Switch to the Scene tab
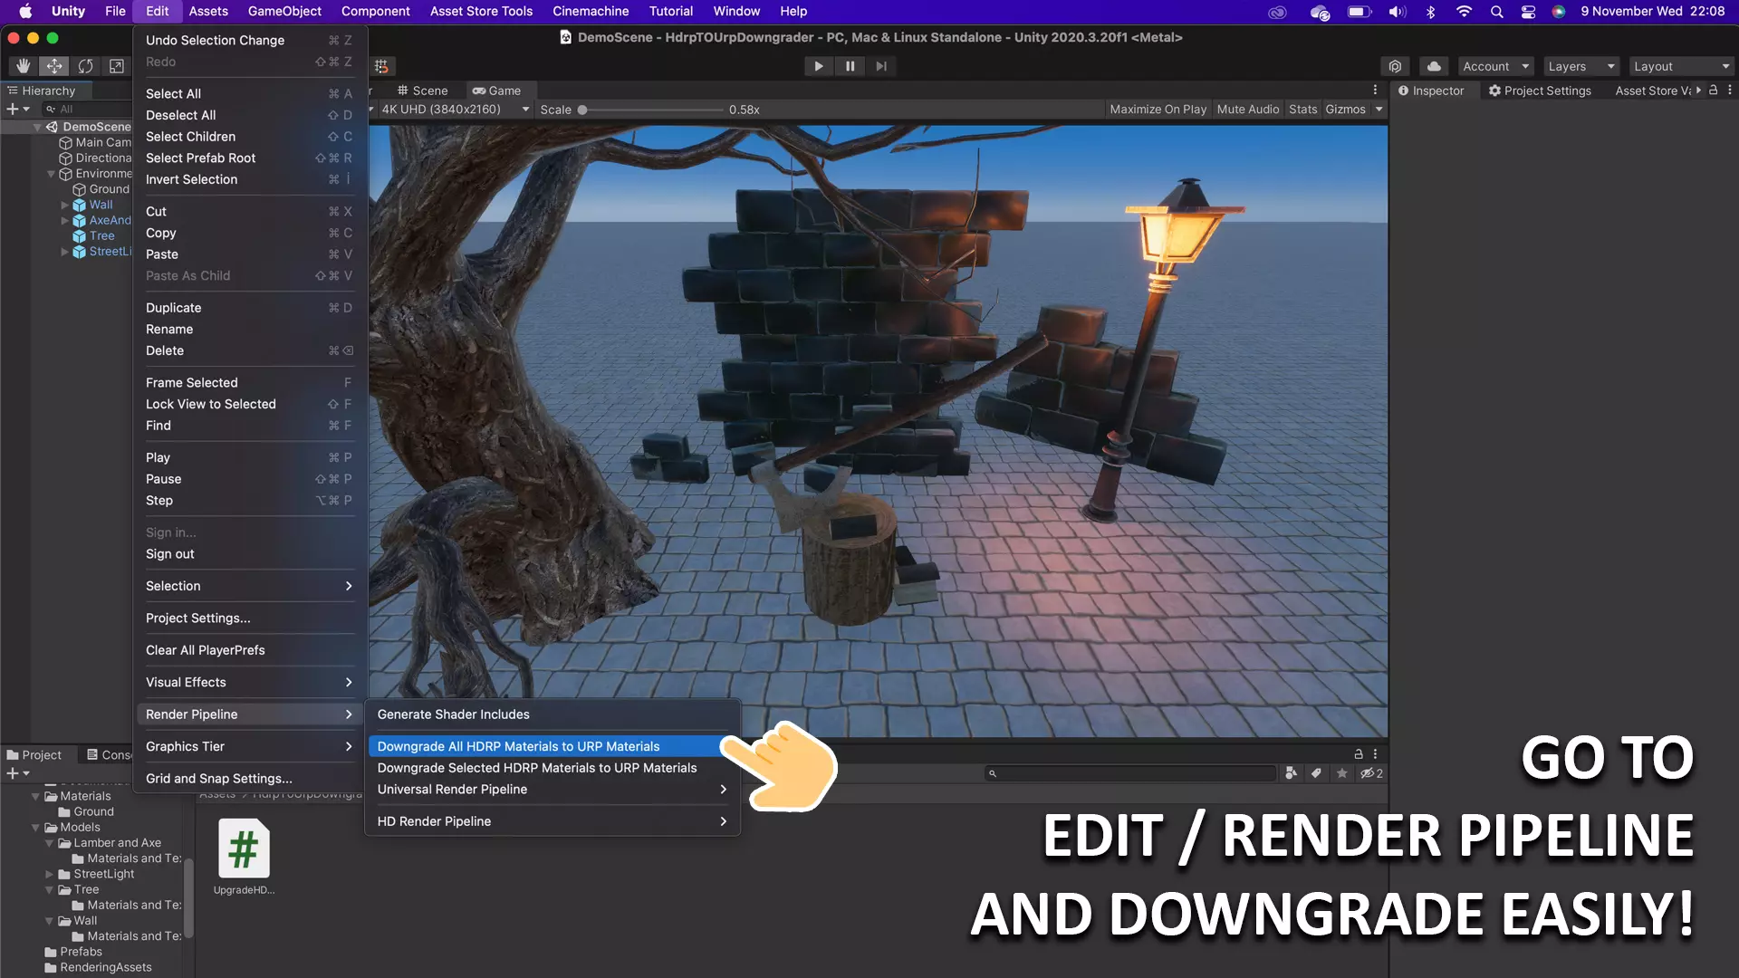1739x978 pixels. 422,91
